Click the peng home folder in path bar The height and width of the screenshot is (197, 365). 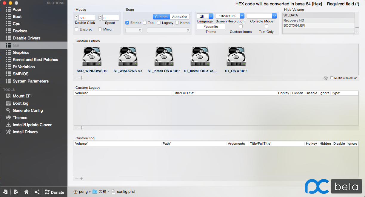tap(81, 192)
